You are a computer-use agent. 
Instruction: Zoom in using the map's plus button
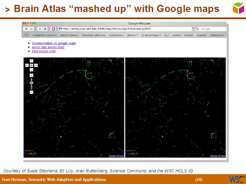pos(31,75)
